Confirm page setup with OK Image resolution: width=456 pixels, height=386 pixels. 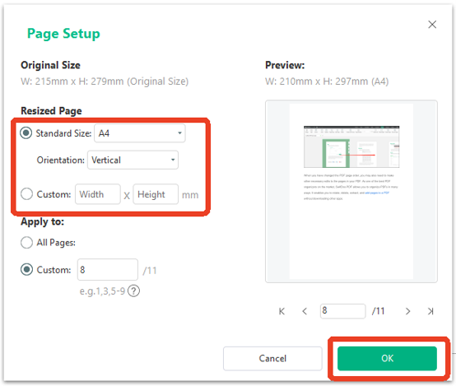click(x=387, y=358)
